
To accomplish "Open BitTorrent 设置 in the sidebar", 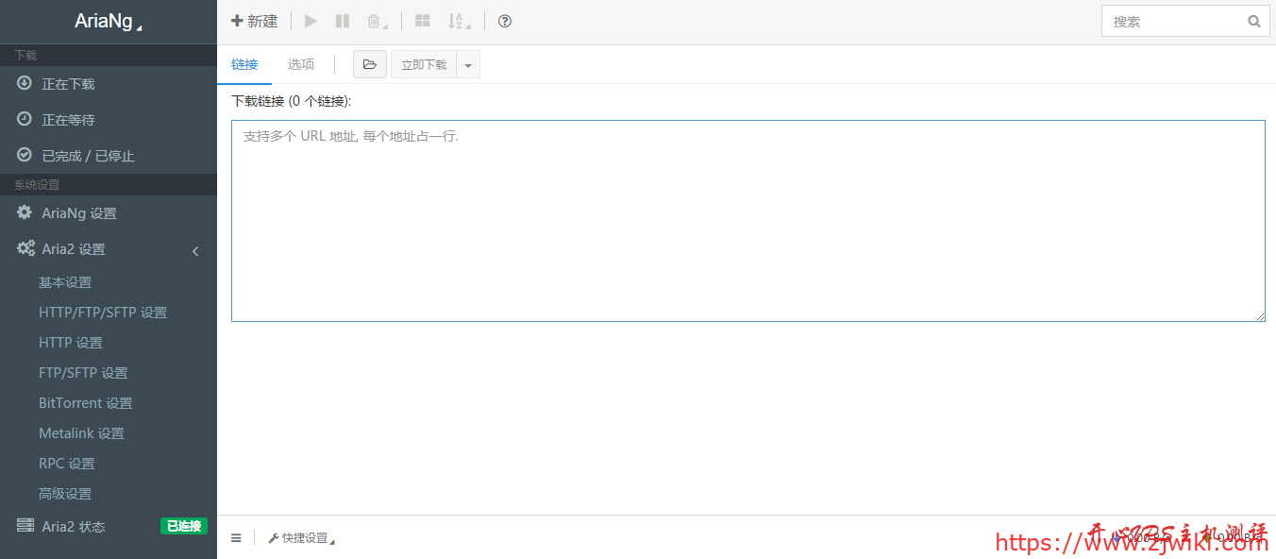I will 85,403.
